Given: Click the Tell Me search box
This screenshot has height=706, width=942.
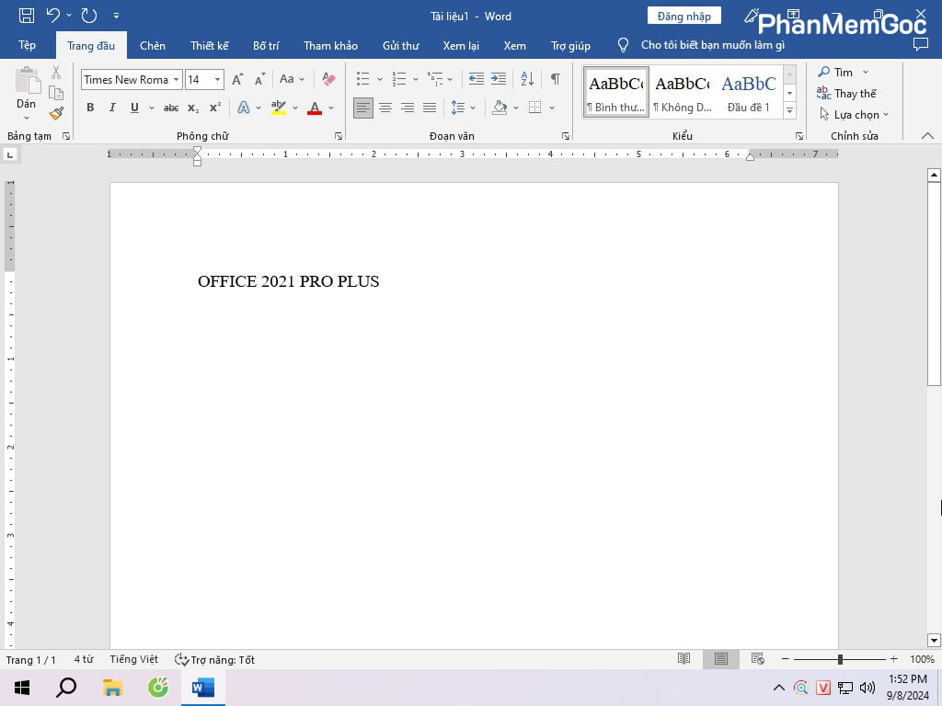Looking at the screenshot, I should pyautogui.click(x=712, y=45).
